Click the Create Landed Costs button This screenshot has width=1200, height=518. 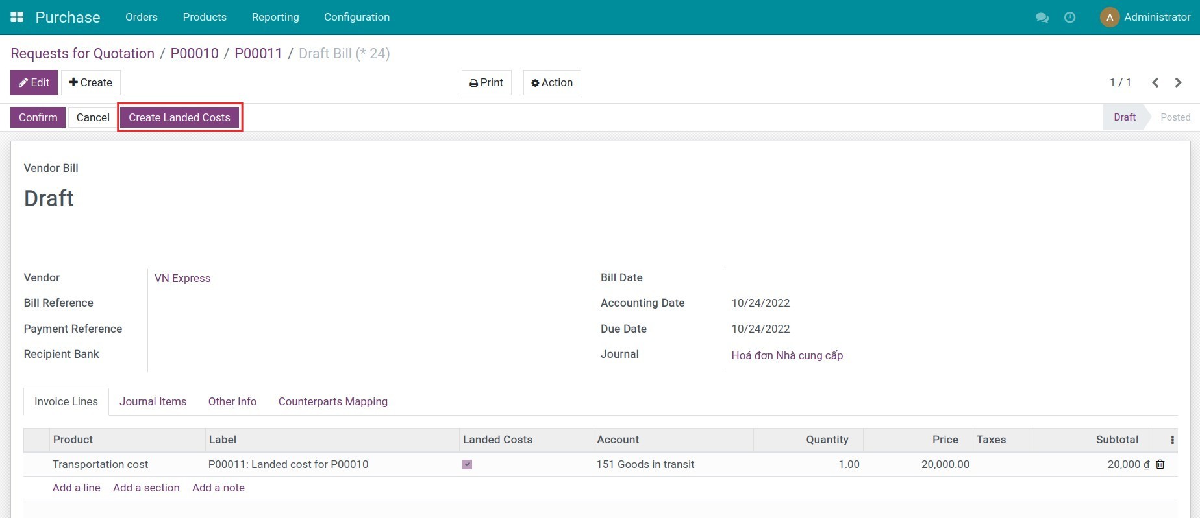(x=179, y=117)
